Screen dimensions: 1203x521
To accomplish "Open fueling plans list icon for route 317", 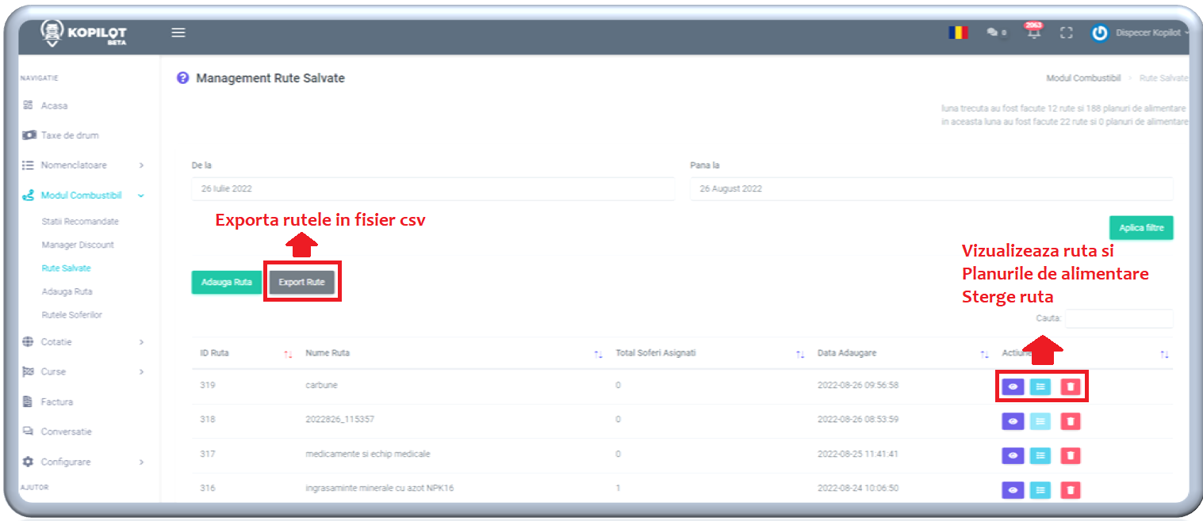I will coord(1040,455).
